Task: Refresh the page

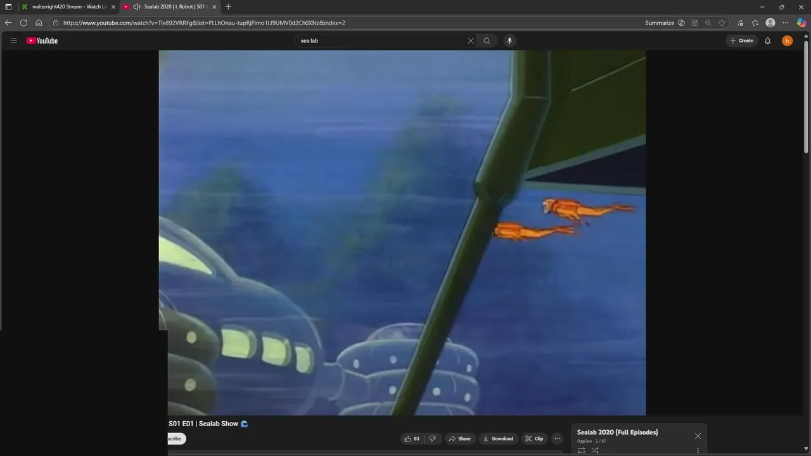Action: tap(23, 23)
